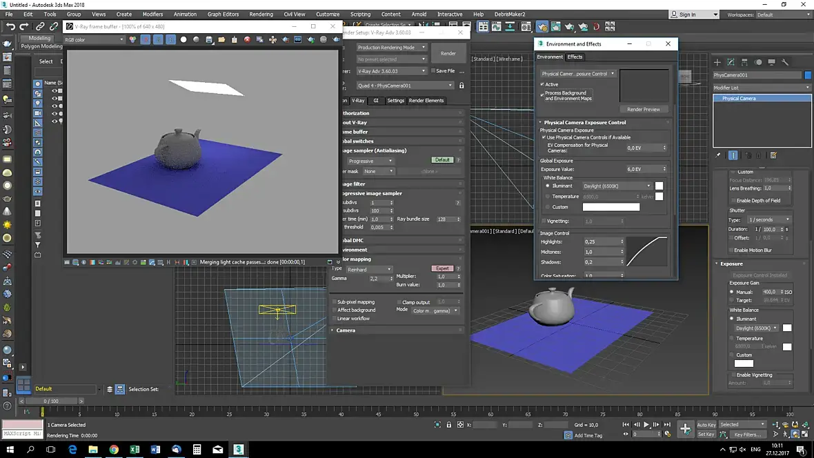
Task: Open the Reinhard color mapping type dropdown
Action: pyautogui.click(x=369, y=269)
